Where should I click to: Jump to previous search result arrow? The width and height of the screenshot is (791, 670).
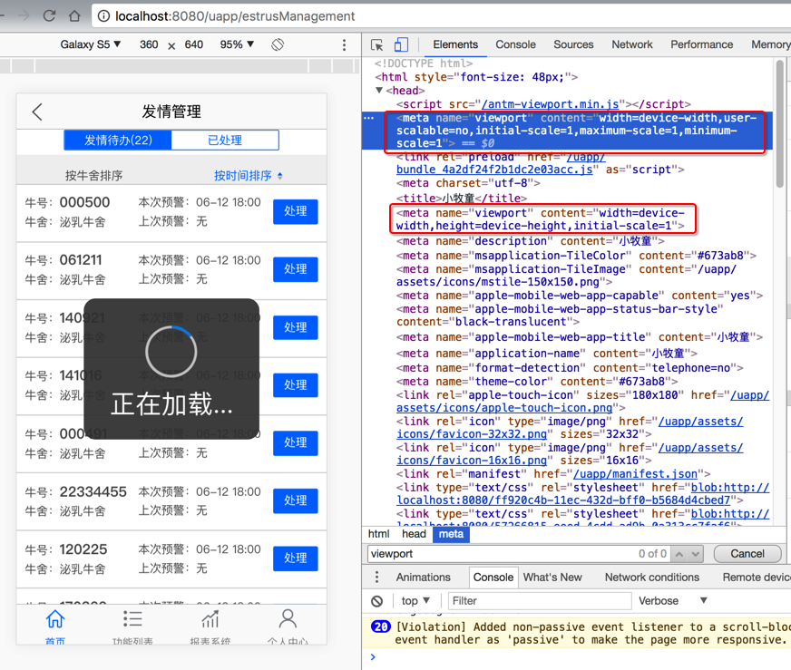tap(679, 554)
